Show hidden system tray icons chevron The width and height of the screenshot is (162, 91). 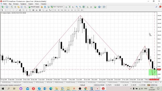click(131, 89)
